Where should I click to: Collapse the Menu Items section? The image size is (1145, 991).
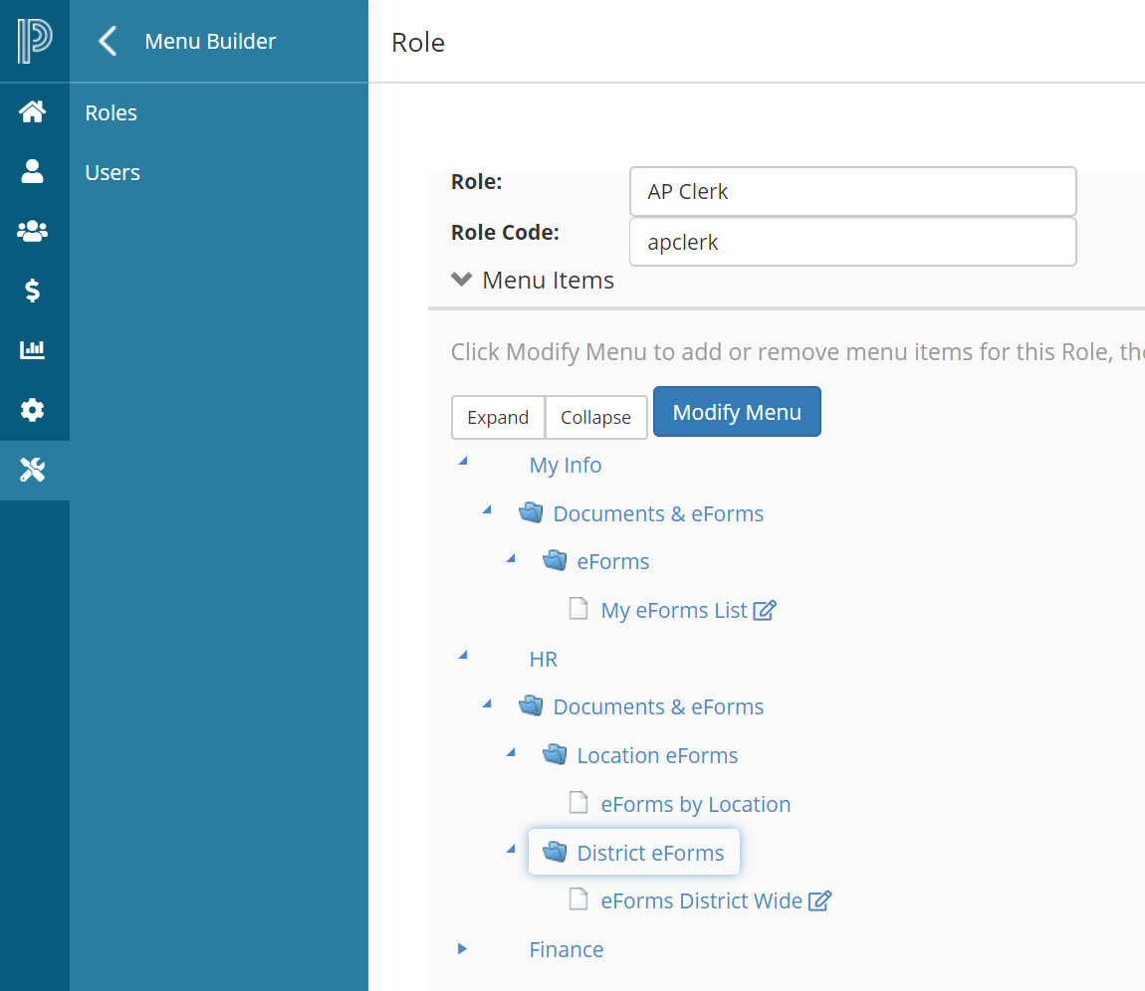pyautogui.click(x=461, y=280)
